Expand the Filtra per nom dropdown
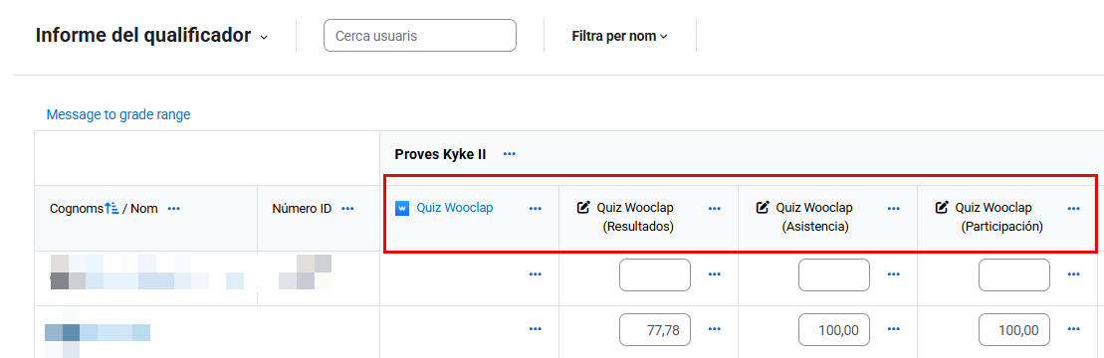The image size is (1104, 358). [619, 36]
